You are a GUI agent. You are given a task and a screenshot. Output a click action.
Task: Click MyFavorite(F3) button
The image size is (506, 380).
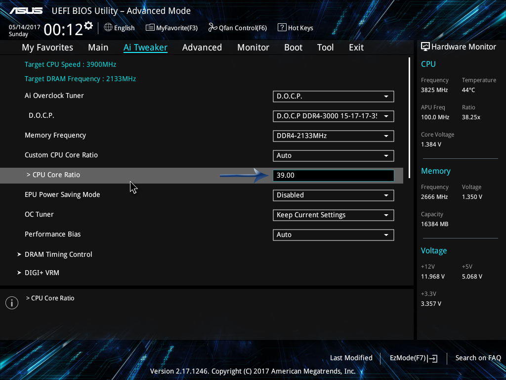pos(171,28)
